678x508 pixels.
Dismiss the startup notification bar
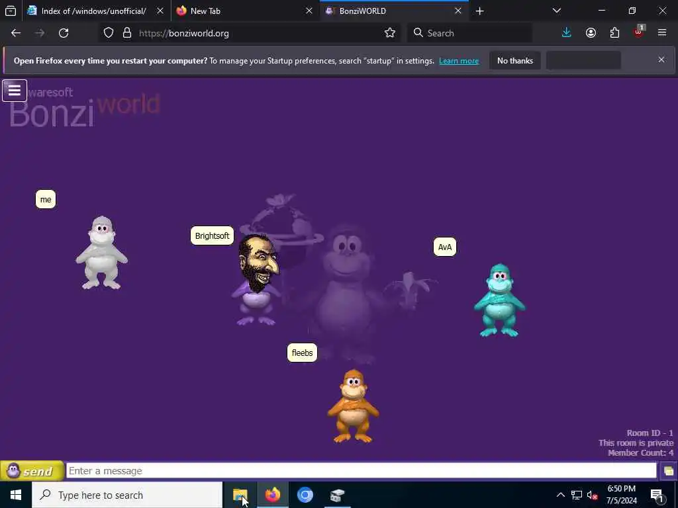tap(661, 60)
